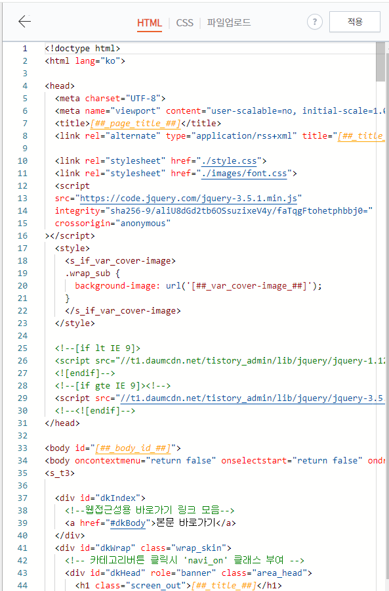The image size is (389, 591).
Task: Click the 웹접근성용 바로가기 링크 모음 comment
Action: (150, 510)
